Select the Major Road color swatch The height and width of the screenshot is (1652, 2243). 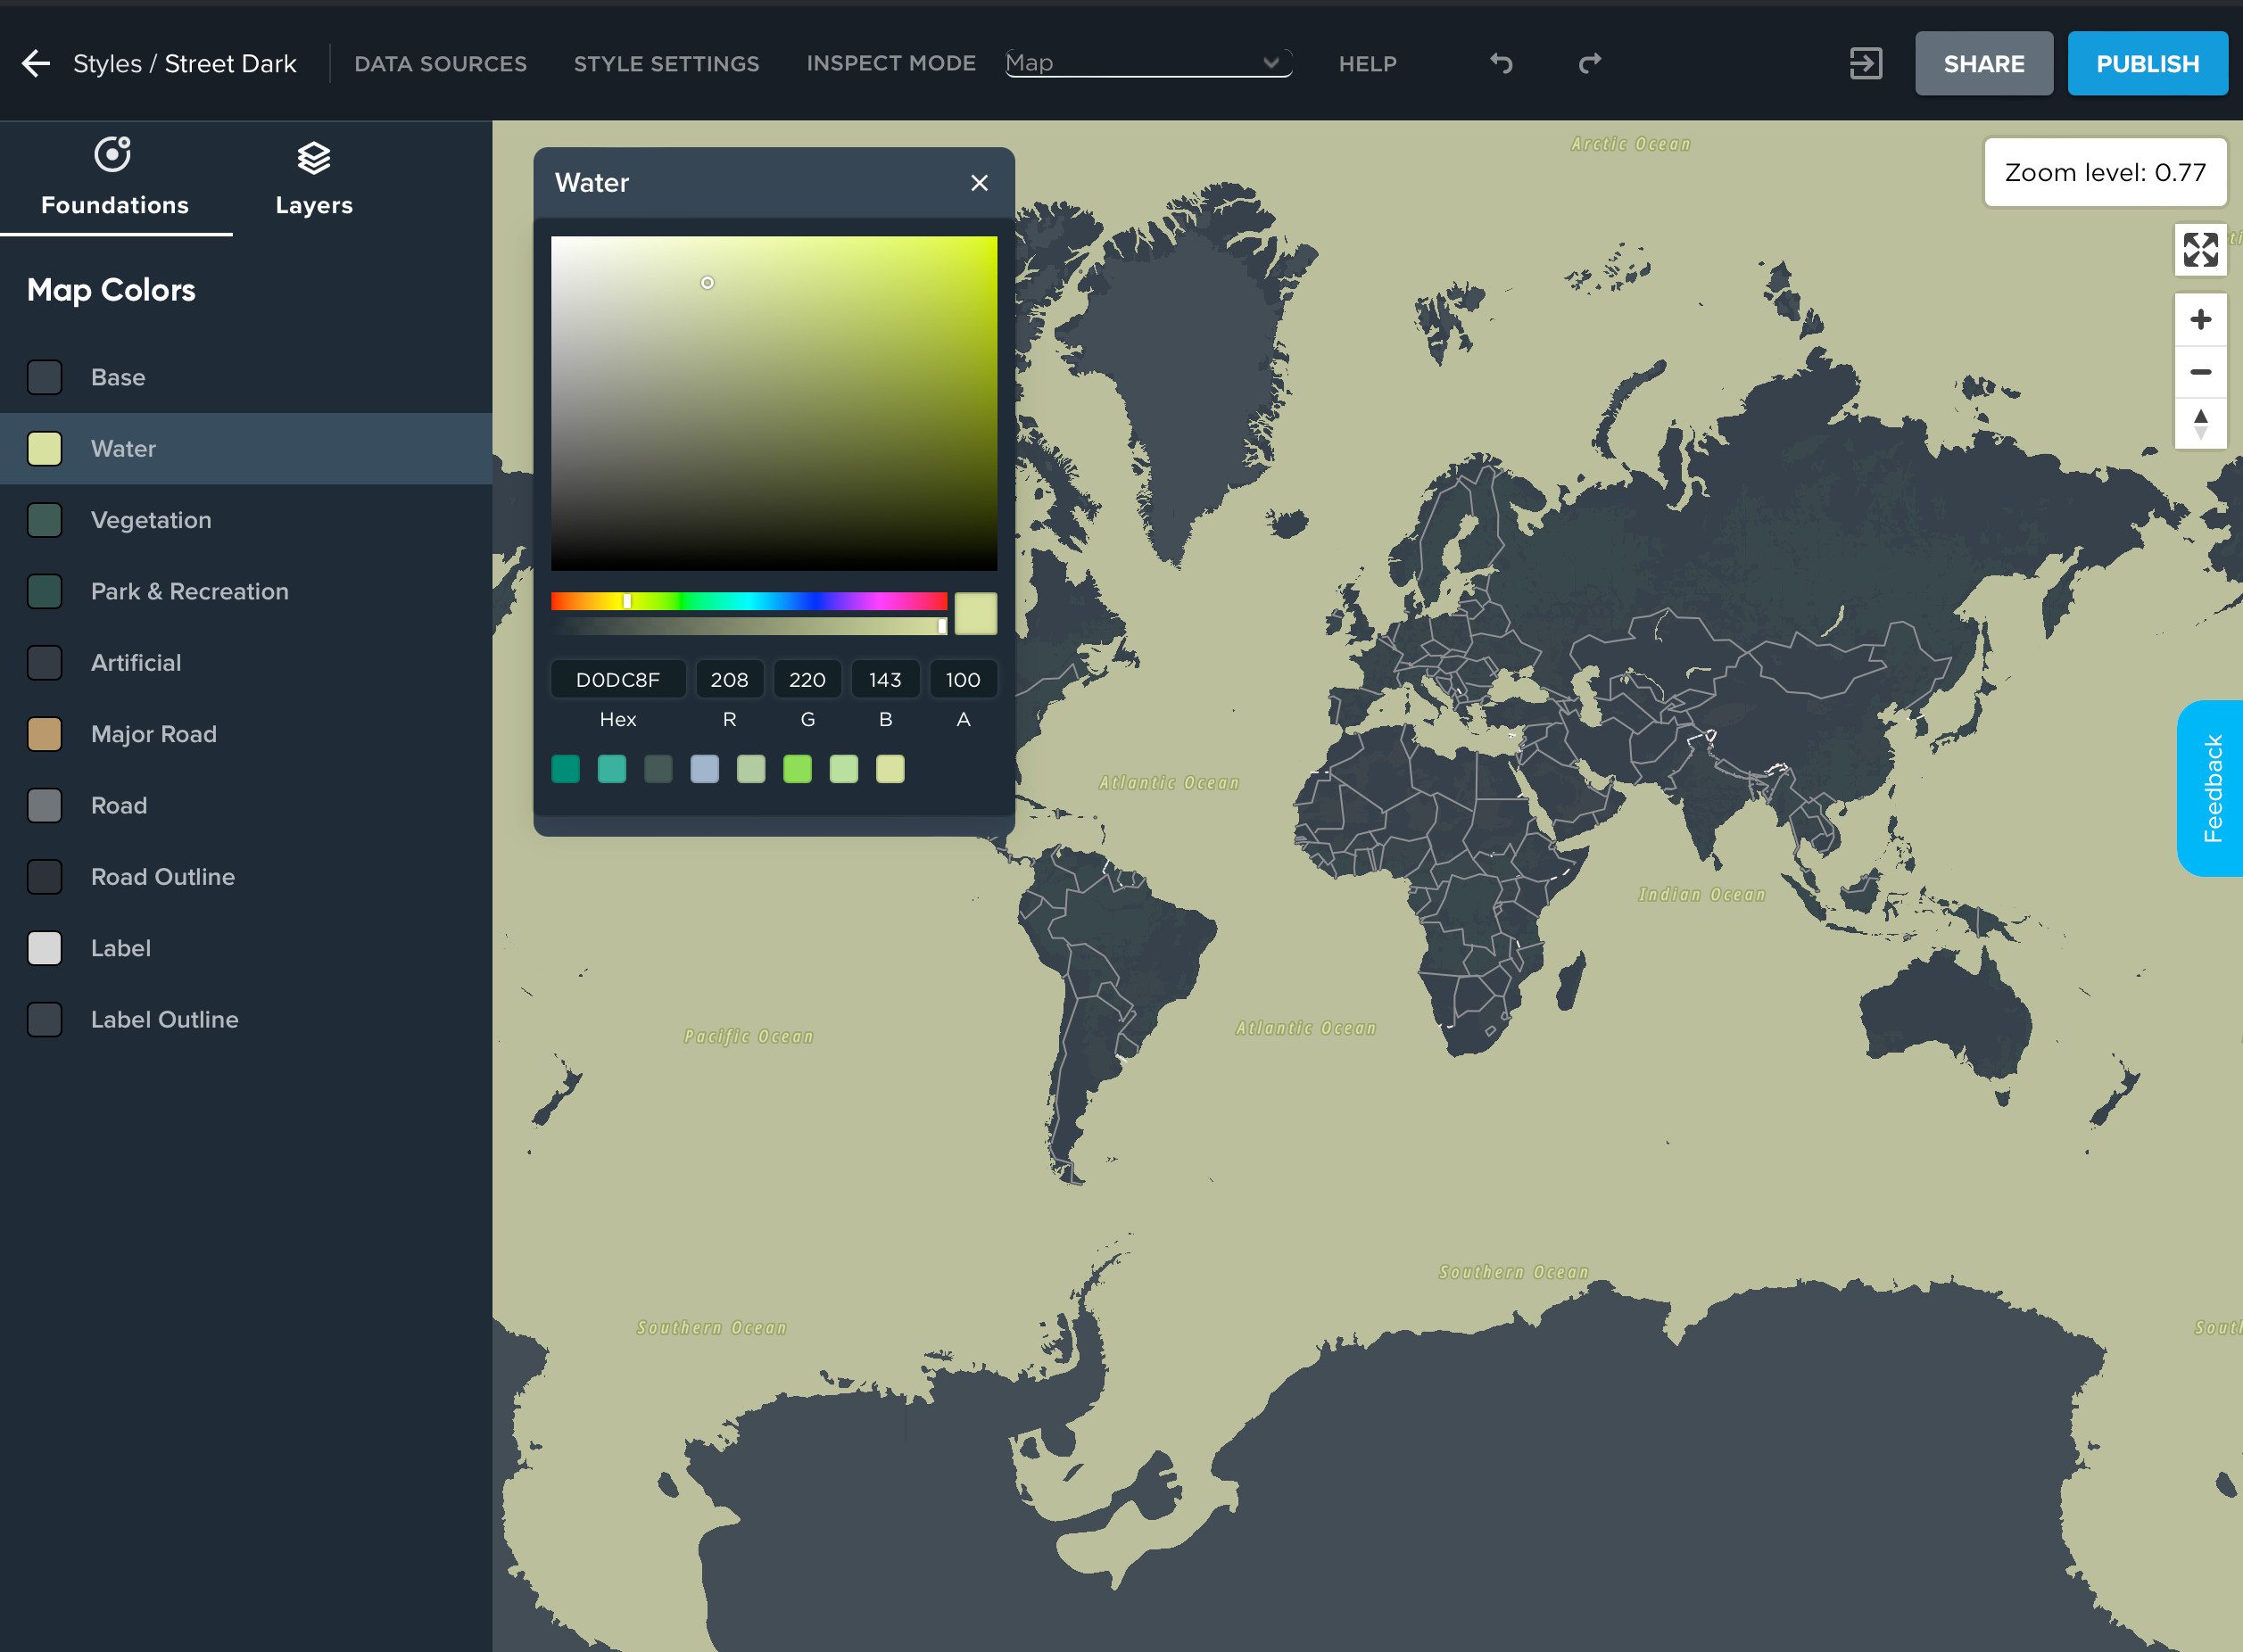pos(45,734)
